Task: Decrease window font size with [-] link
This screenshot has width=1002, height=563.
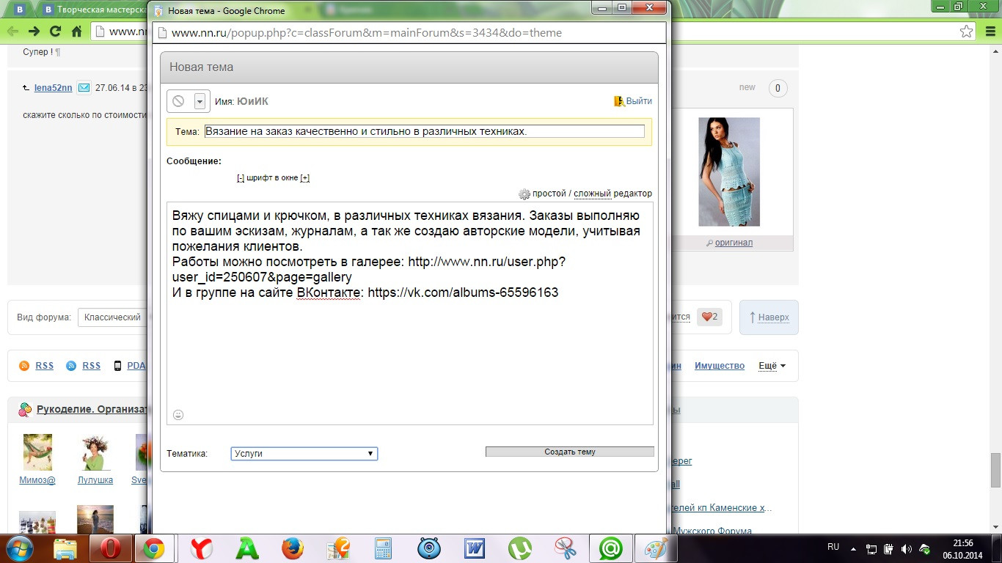Action: (241, 177)
